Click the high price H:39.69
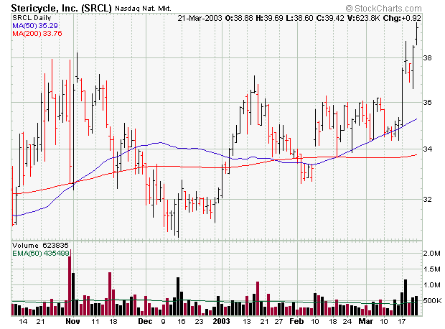Image resolution: width=445 pixels, height=329 pixels. [269, 18]
